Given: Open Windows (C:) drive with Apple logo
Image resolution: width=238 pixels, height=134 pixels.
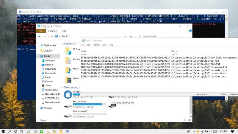Looking at the screenshot, I should click(x=68, y=94).
